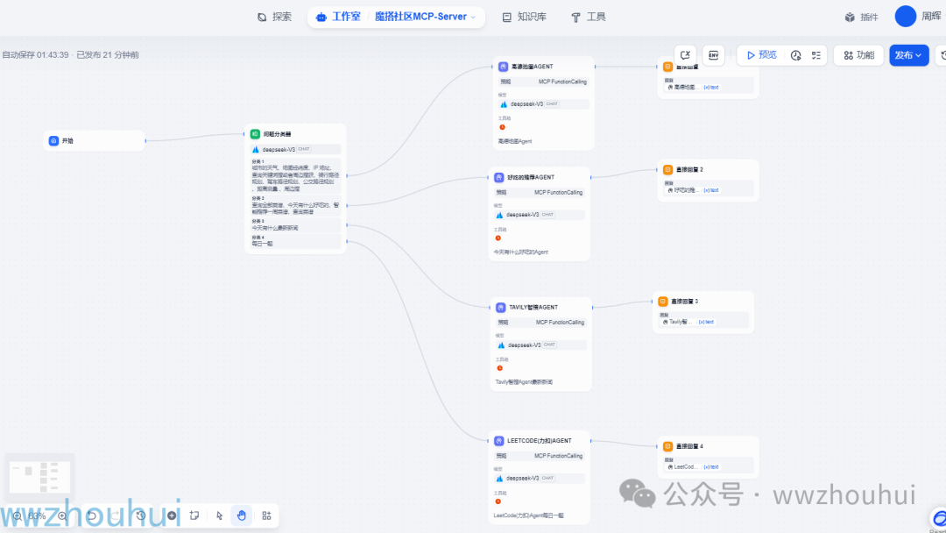Open the conversation variables chat icon

pos(685,55)
